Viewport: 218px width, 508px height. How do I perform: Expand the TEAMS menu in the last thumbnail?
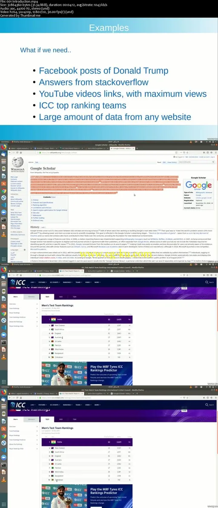pos(79,405)
